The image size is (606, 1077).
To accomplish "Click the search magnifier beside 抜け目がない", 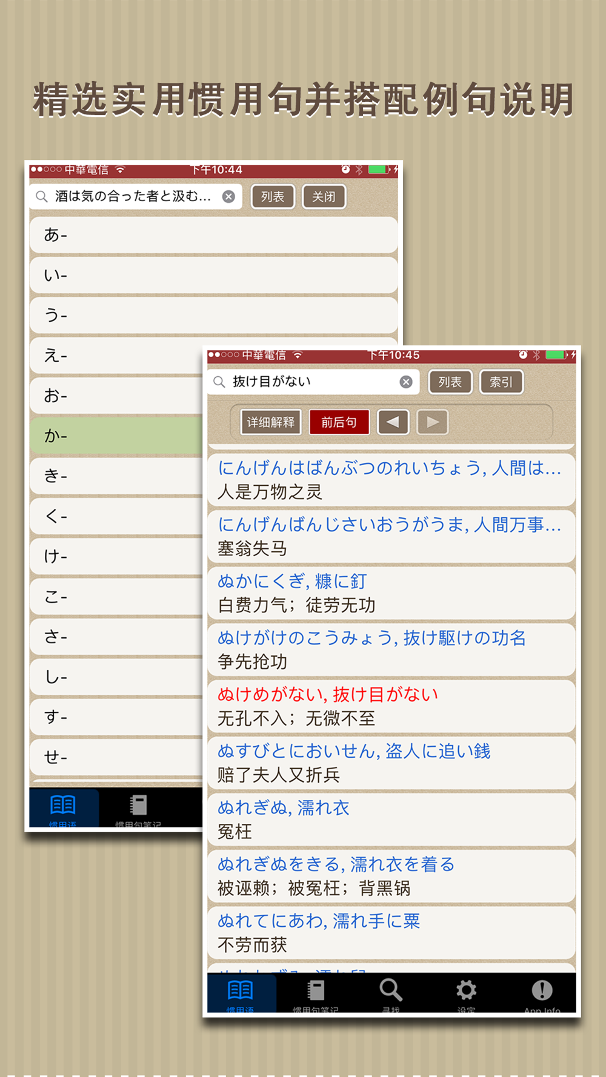I will (219, 382).
